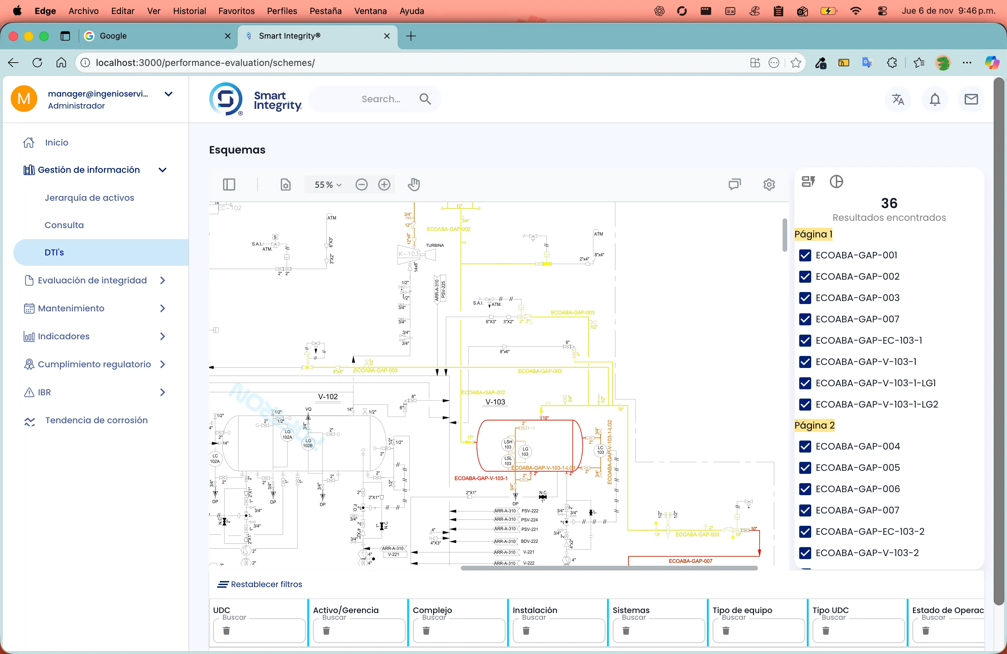Image resolution: width=1007 pixels, height=654 pixels.
Task: Click the language translate icon
Action: point(898,100)
